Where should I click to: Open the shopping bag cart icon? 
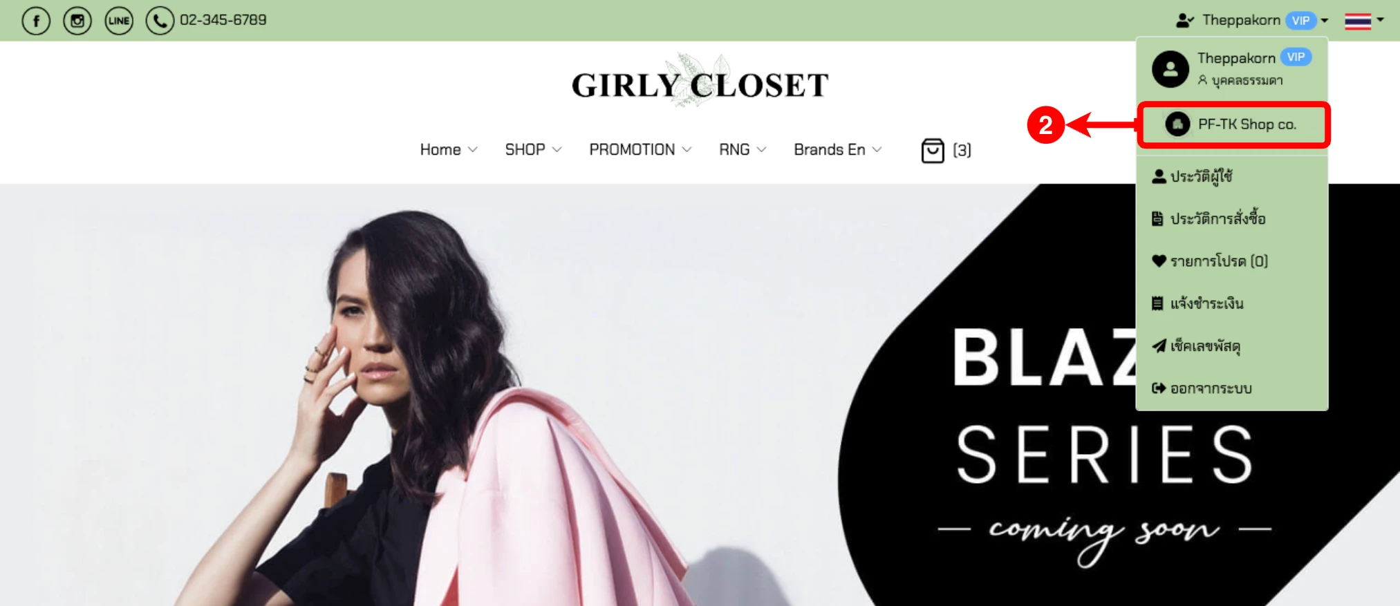(933, 150)
